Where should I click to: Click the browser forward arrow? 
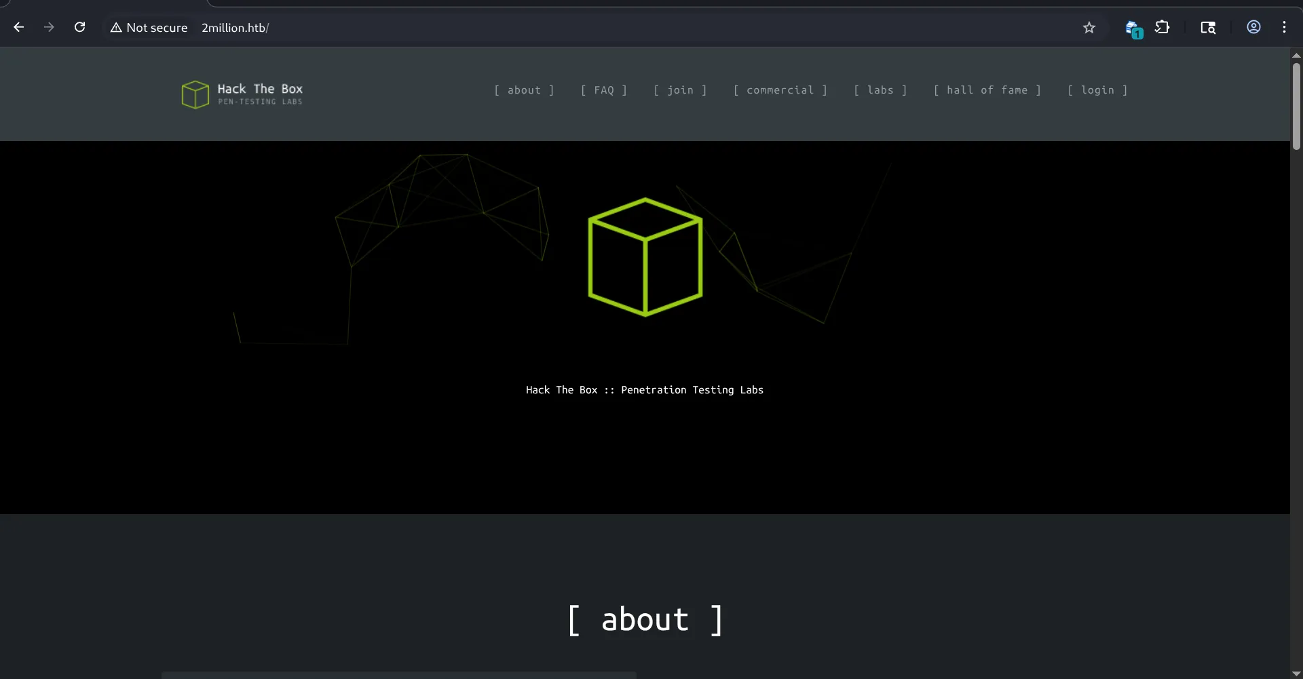[x=49, y=27]
